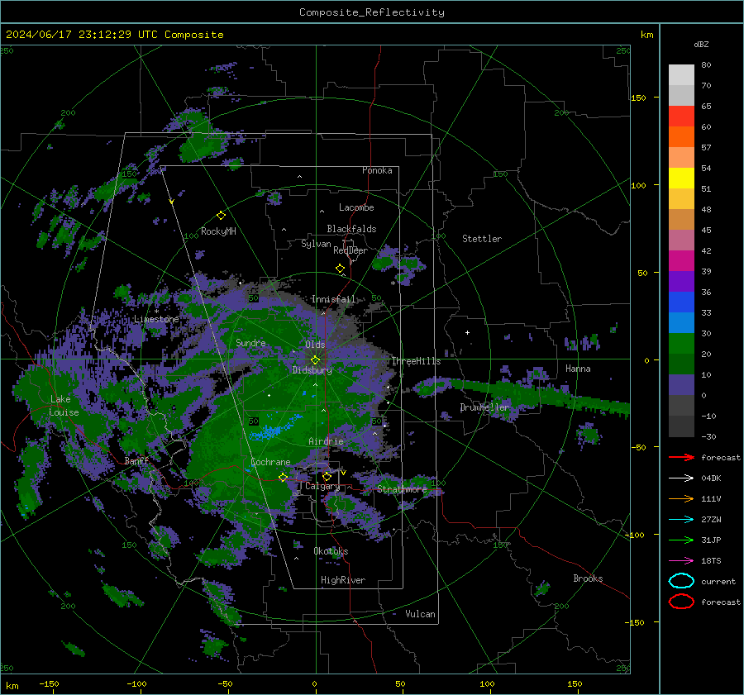
Task: Click the yellow diamond marker above Calgary
Action: [327, 476]
